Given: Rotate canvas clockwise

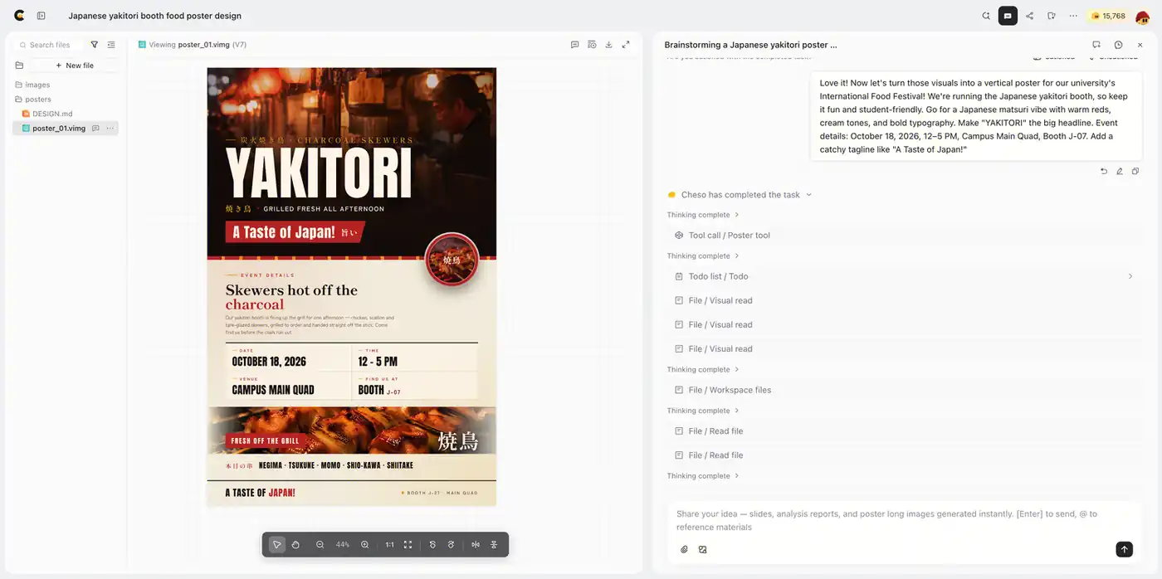Looking at the screenshot, I should (451, 545).
